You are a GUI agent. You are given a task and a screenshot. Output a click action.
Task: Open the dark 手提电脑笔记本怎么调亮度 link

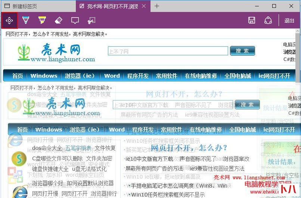[179, 186]
